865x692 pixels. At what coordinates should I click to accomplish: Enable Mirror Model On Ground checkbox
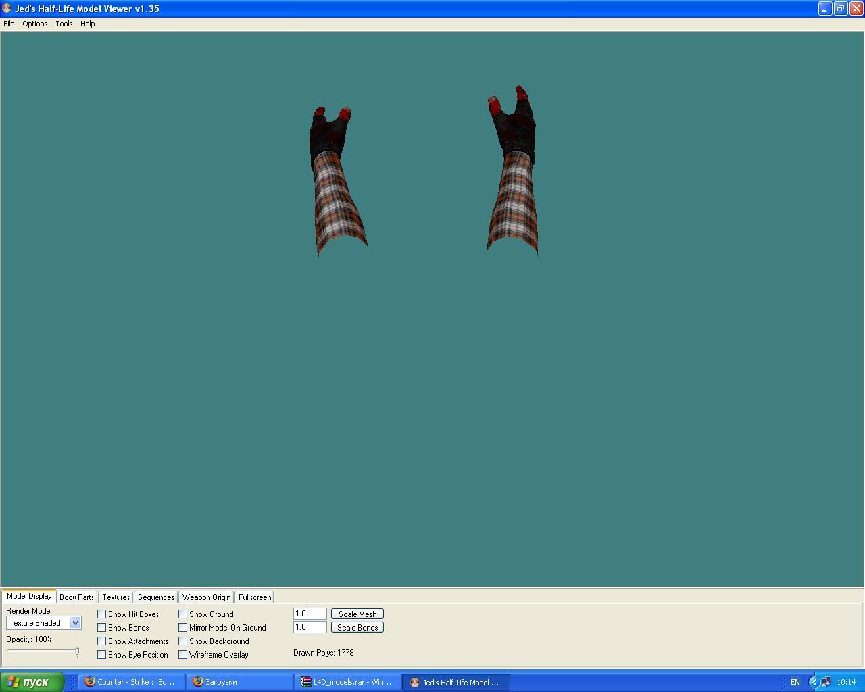[x=183, y=628]
